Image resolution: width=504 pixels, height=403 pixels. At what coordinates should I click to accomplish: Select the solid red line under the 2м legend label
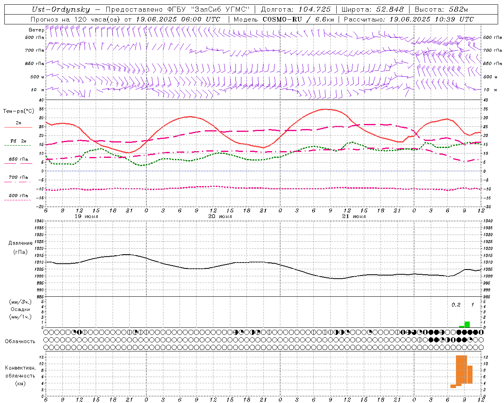[18, 127]
